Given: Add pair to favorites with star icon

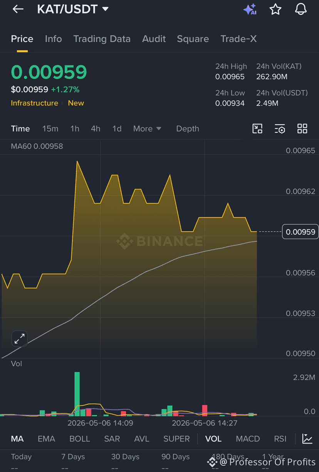Looking at the screenshot, I should [x=275, y=9].
